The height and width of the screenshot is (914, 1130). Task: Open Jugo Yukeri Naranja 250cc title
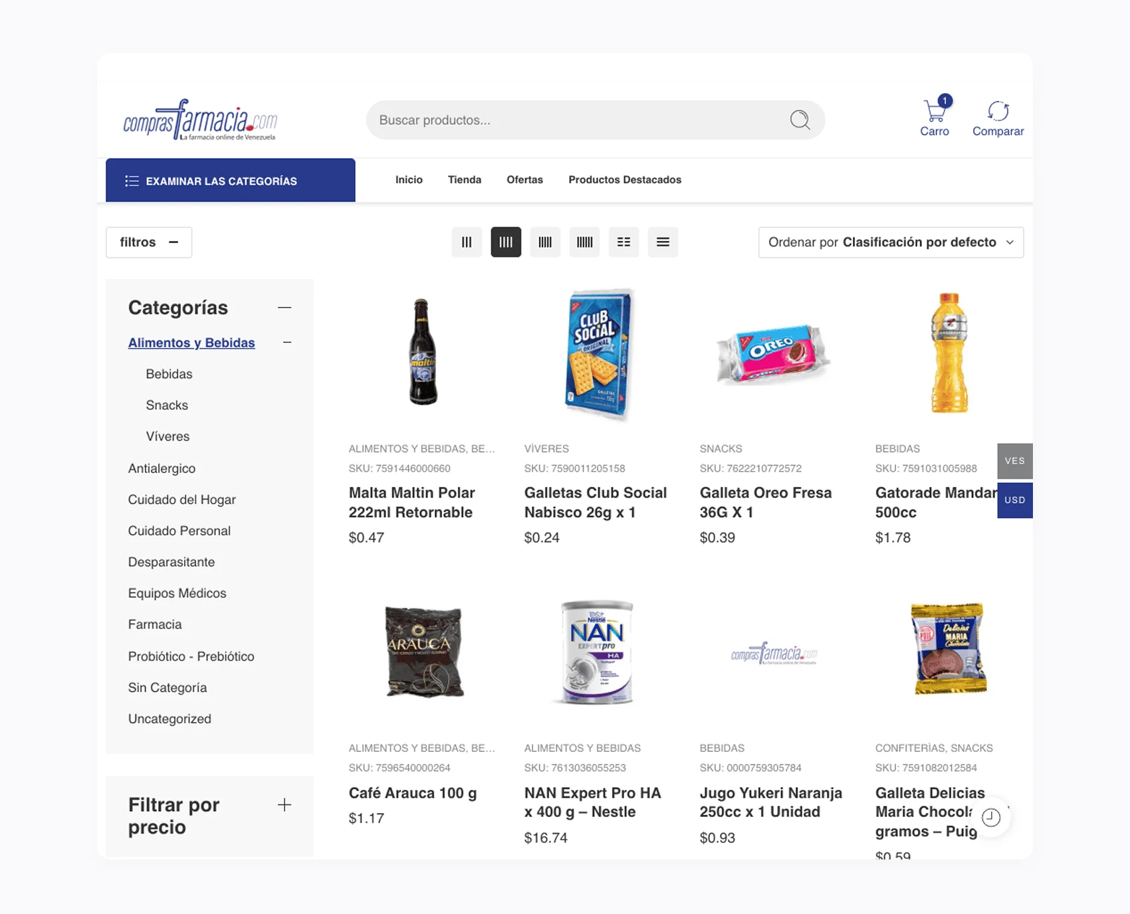pos(771,802)
